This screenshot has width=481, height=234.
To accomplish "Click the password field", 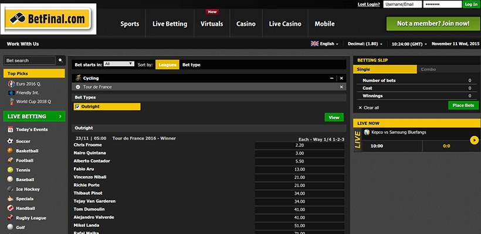I will 442,4.
